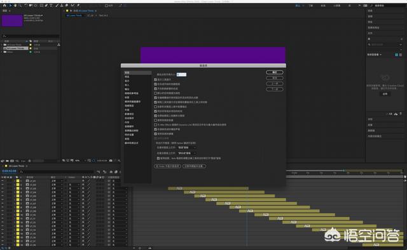Select the Eraser tool
This screenshot has width=407, height=250.
click(66, 6)
